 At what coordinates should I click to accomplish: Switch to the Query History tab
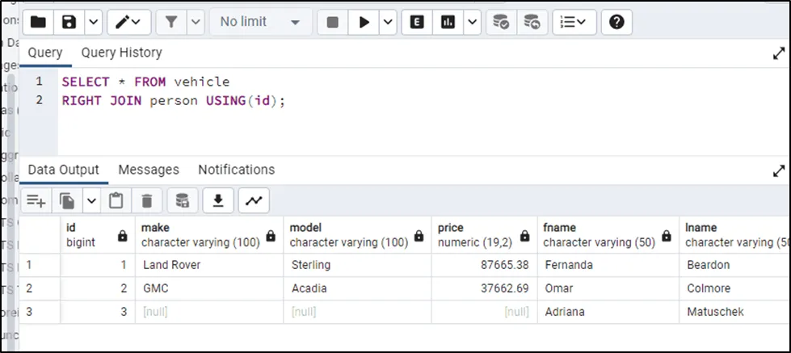121,53
